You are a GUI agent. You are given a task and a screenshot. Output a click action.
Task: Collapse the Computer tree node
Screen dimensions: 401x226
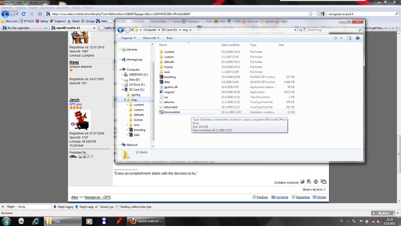[x=120, y=70]
